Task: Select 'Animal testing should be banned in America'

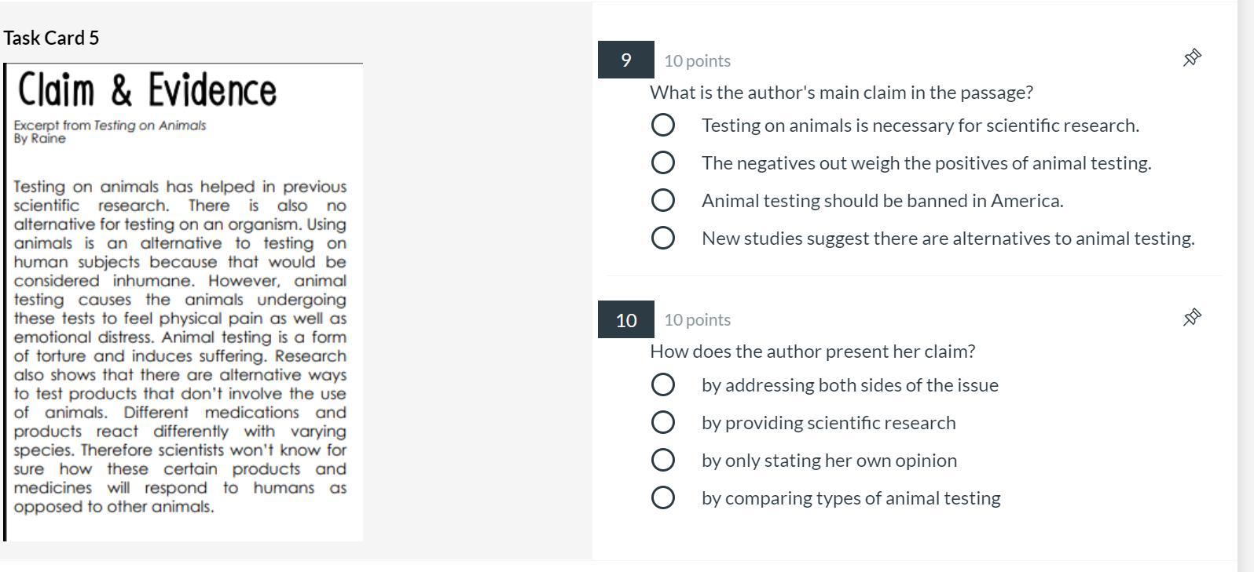Action: (x=663, y=200)
